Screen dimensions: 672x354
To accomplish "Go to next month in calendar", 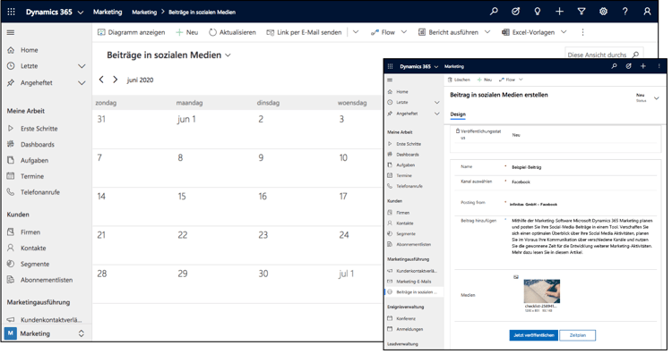I will point(115,80).
